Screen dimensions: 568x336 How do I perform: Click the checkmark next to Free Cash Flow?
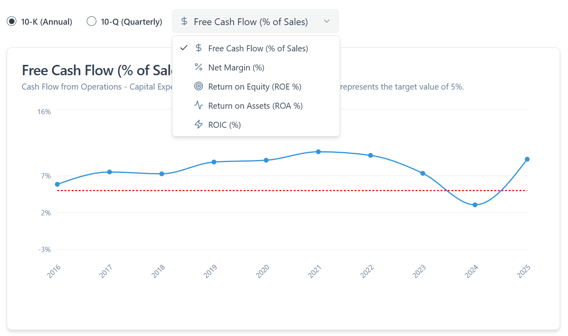point(184,48)
